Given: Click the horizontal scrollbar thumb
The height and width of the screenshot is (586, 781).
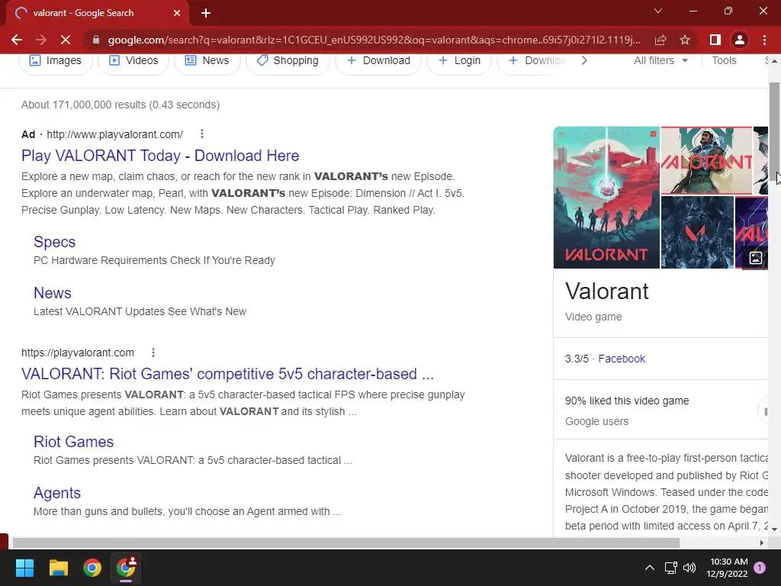Looking at the screenshot, I should [346, 543].
